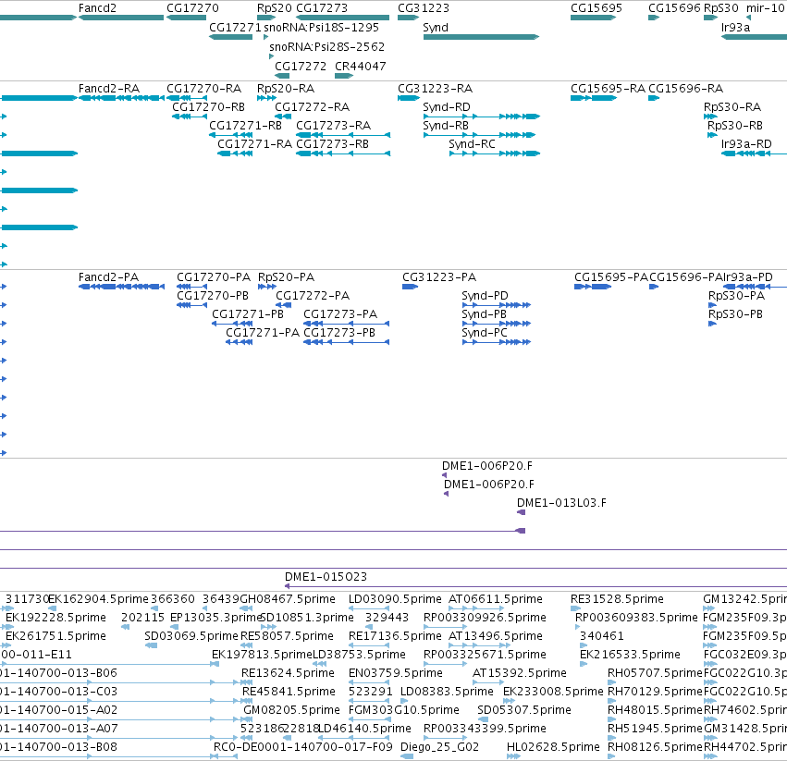The width and height of the screenshot is (787, 761).
Task: Click the RpS30-PB protein label
Action: click(735, 314)
